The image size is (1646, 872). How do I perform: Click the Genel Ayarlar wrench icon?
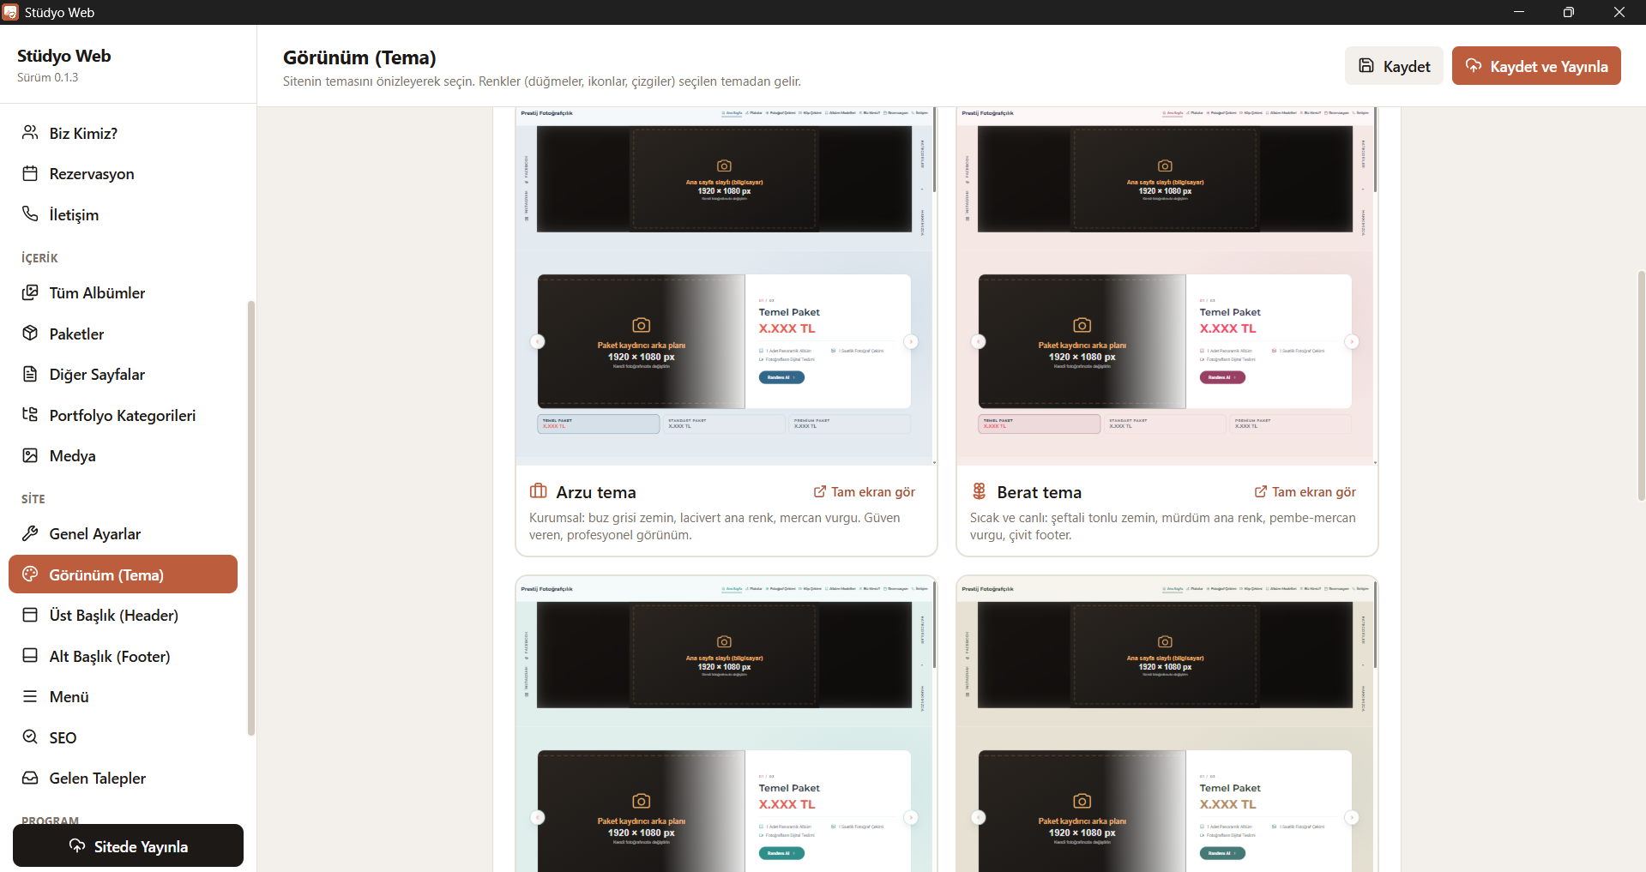[x=30, y=533]
